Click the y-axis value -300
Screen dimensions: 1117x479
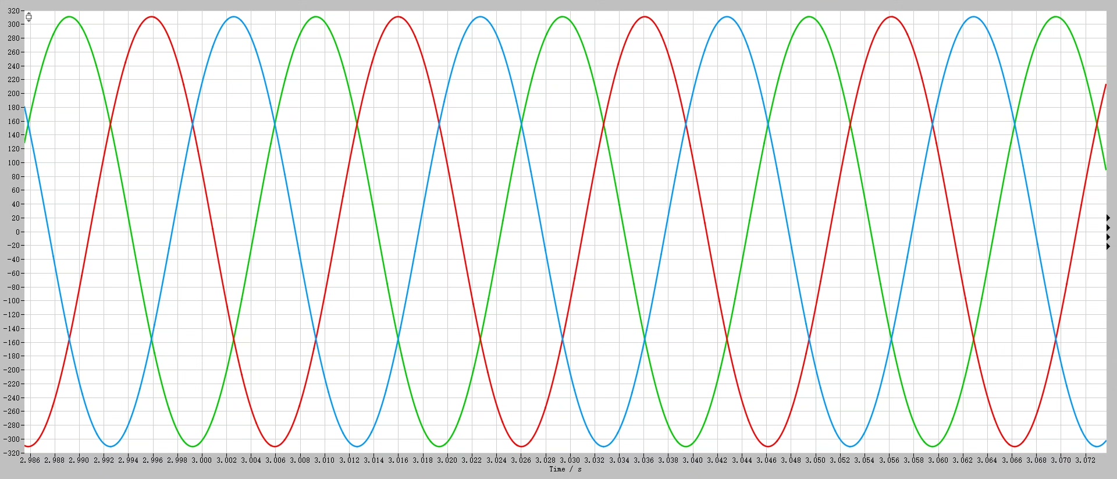click(x=12, y=439)
